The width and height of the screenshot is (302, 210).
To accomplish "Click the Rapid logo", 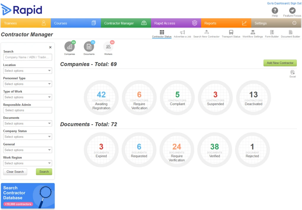I will [x=21, y=10].
